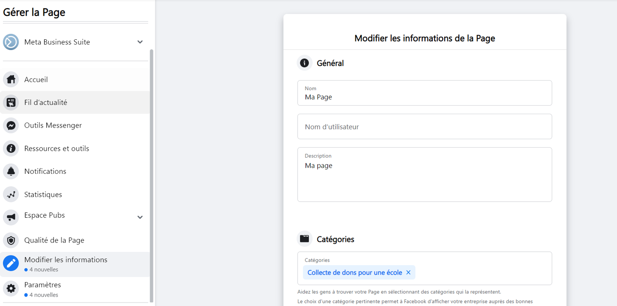Screen dimensions: 617x306
Task: Open the Notifications bell icon
Action: click(11, 171)
